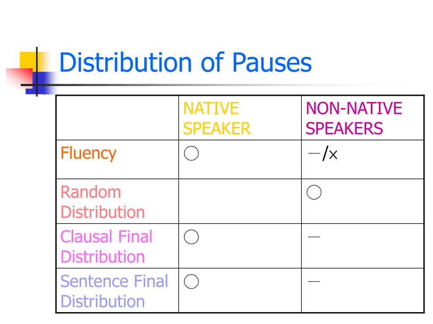Click the dash in Sentence Final Non-Native cell
This screenshot has width=433, height=324.
point(314,281)
